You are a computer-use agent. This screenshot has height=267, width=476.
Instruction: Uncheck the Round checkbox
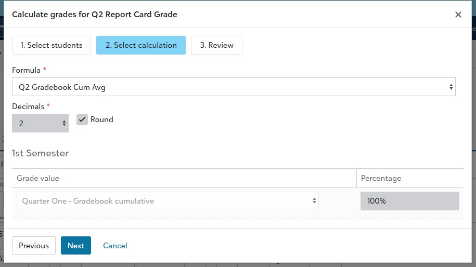[x=82, y=119]
